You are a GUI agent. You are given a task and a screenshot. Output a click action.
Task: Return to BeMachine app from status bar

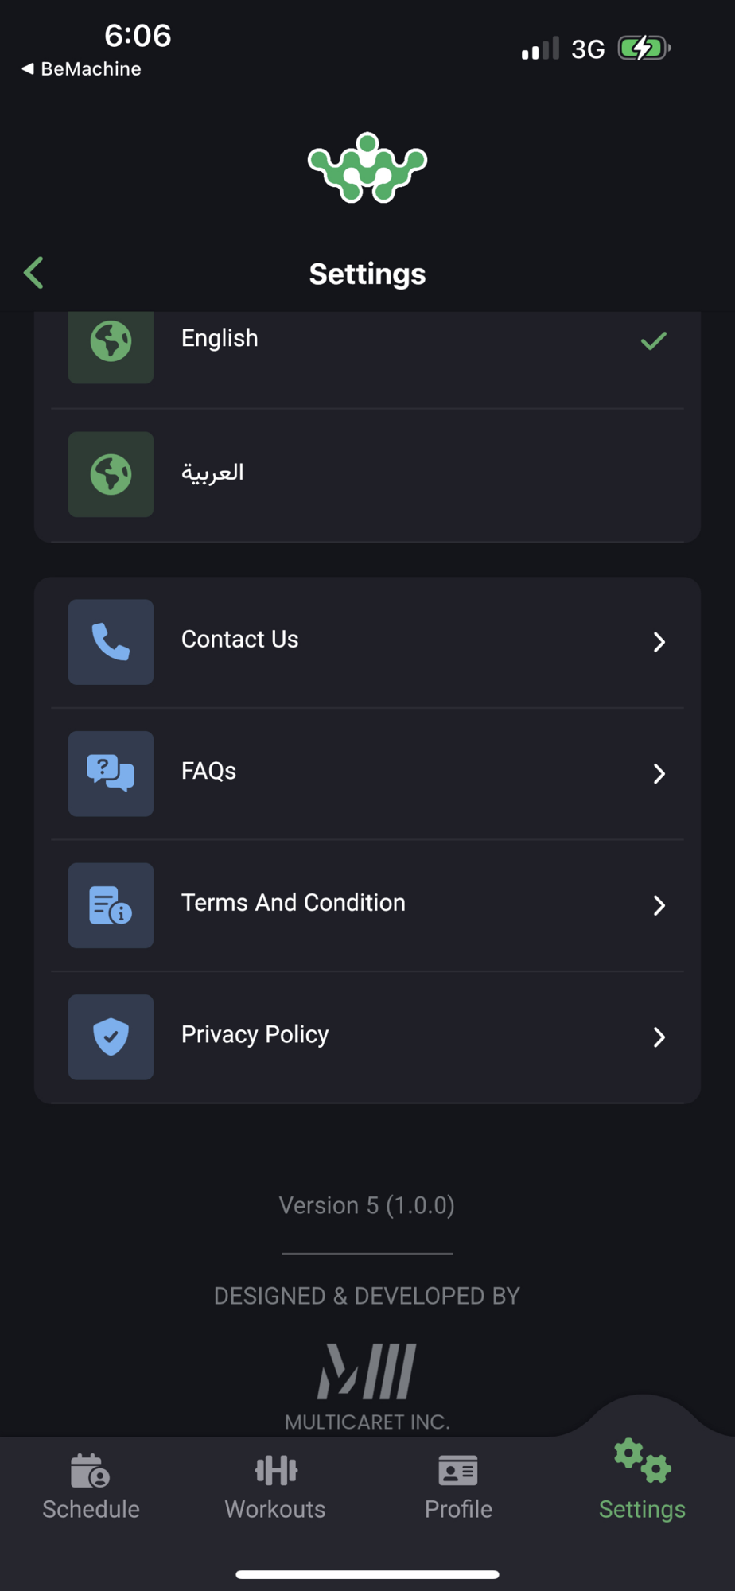click(81, 69)
